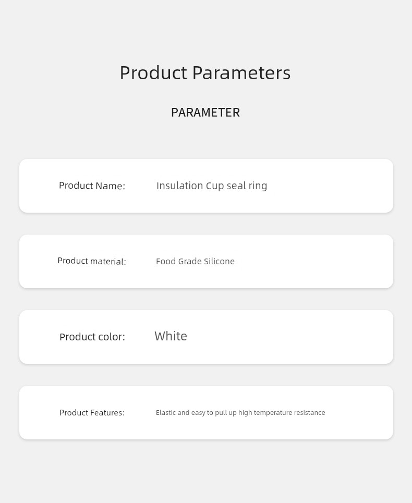Click the White color value
The width and height of the screenshot is (412, 503).
point(171,336)
